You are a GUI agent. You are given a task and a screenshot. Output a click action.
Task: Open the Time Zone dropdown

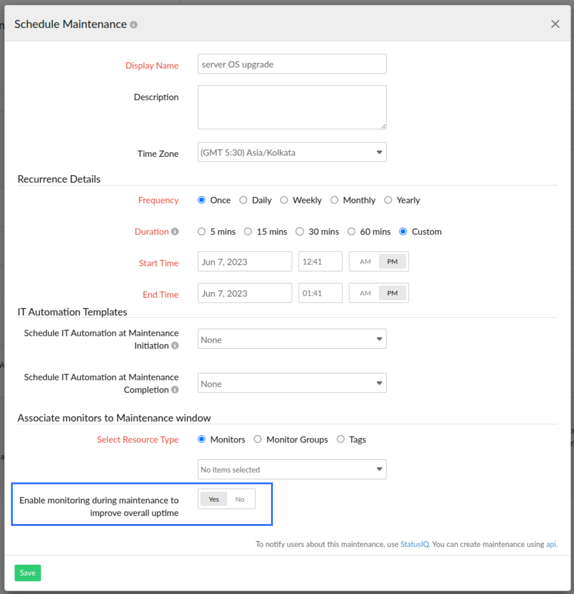coord(292,152)
